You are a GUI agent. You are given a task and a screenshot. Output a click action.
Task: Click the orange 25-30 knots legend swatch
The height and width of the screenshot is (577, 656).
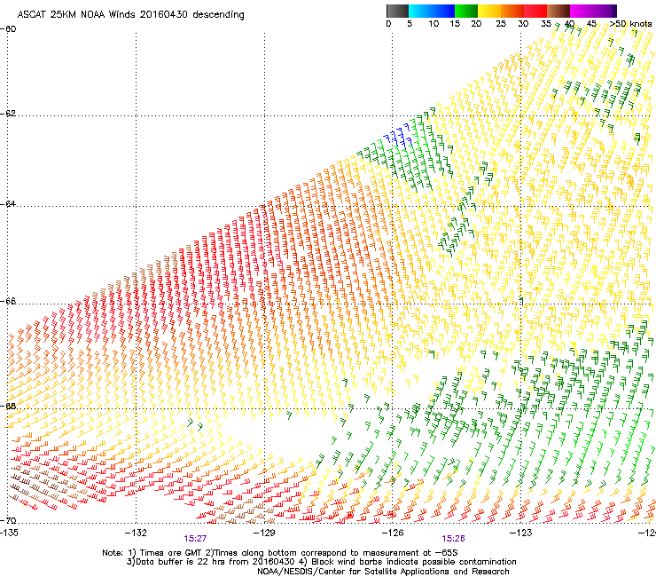click(x=512, y=11)
